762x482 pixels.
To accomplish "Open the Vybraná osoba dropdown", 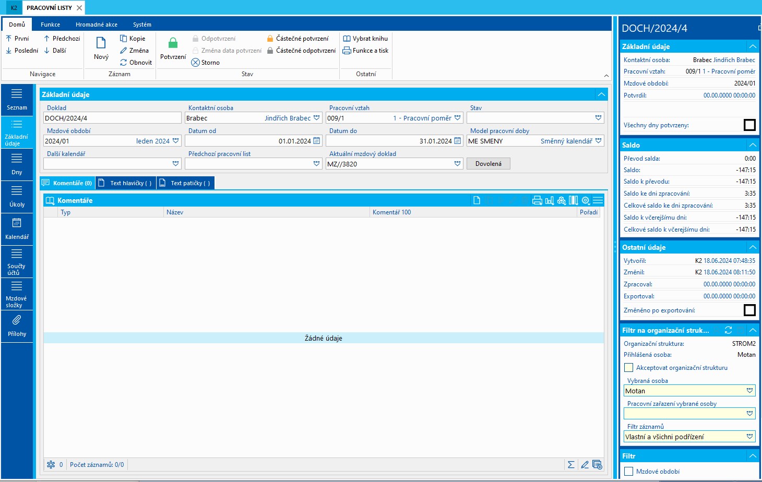I will 750,391.
